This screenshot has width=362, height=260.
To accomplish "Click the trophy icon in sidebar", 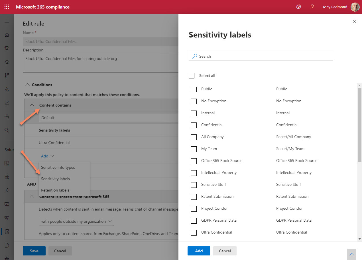I will coord(7,48).
